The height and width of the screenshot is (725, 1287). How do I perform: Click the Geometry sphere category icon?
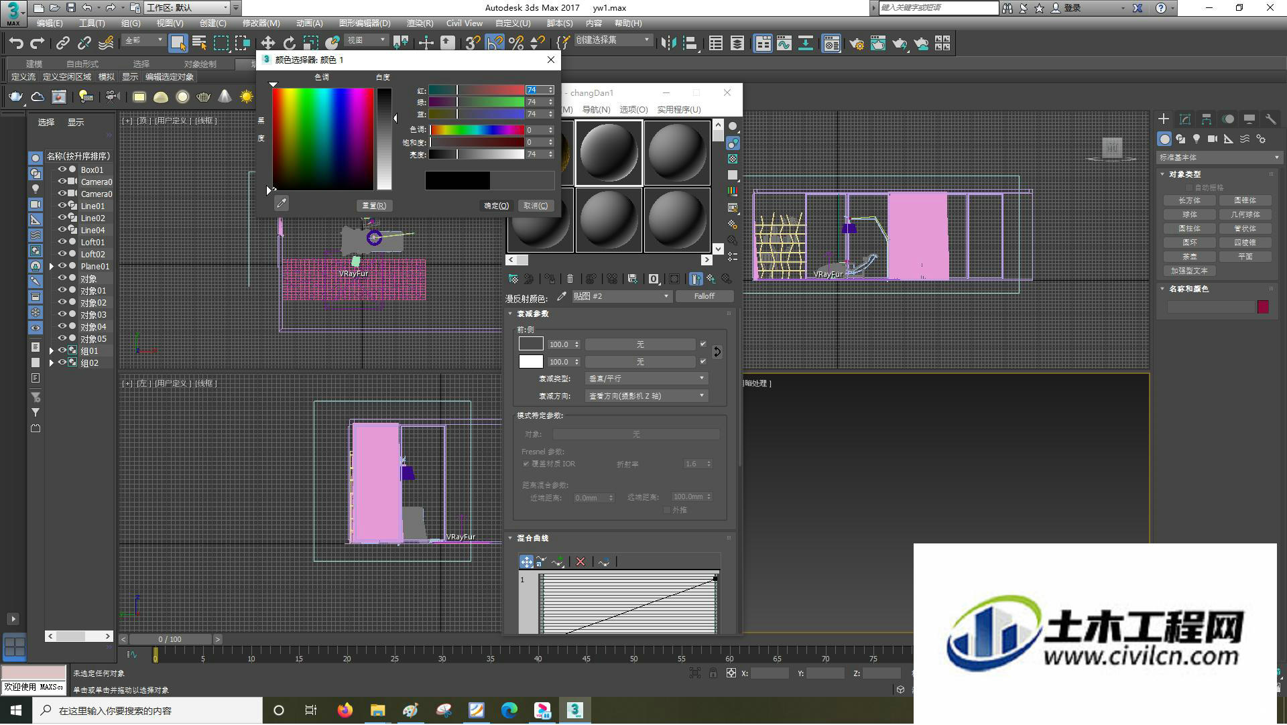point(1164,139)
